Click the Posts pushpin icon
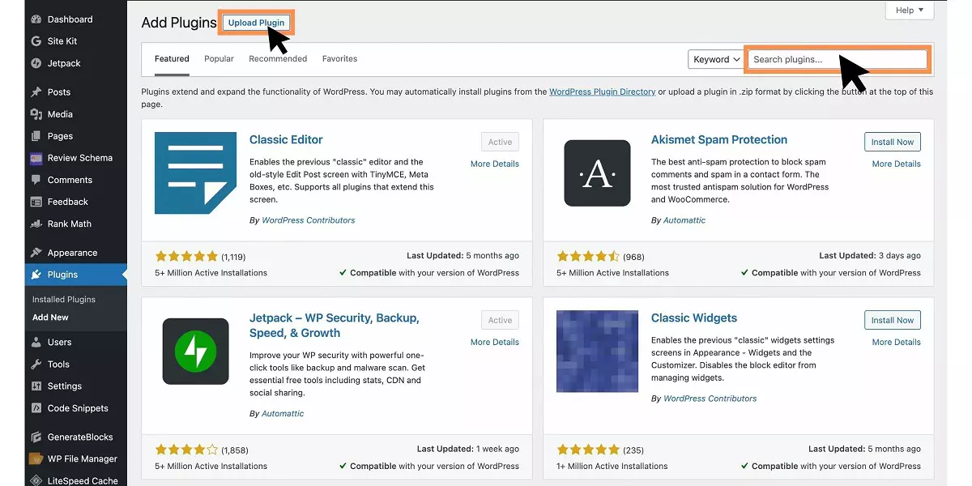The image size is (972, 486). click(x=36, y=92)
